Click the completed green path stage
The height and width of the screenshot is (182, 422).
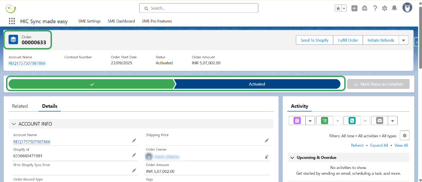click(92, 84)
